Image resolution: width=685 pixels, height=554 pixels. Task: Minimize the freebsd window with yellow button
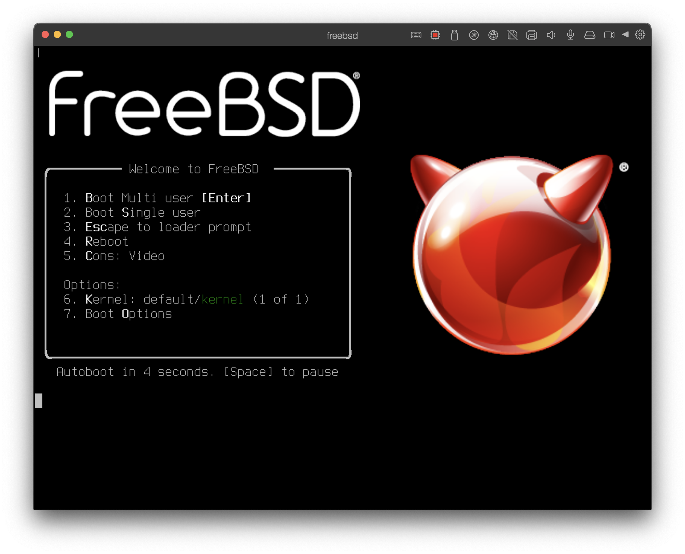click(x=57, y=34)
